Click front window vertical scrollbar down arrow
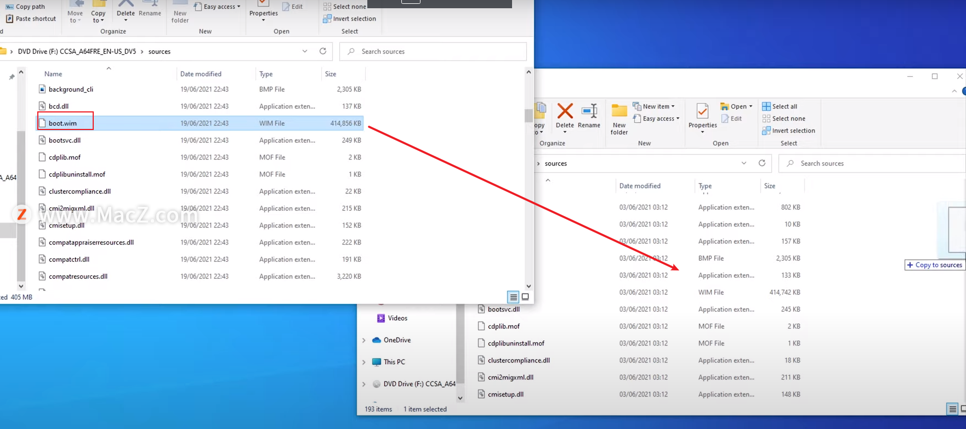The width and height of the screenshot is (966, 429). 529,286
